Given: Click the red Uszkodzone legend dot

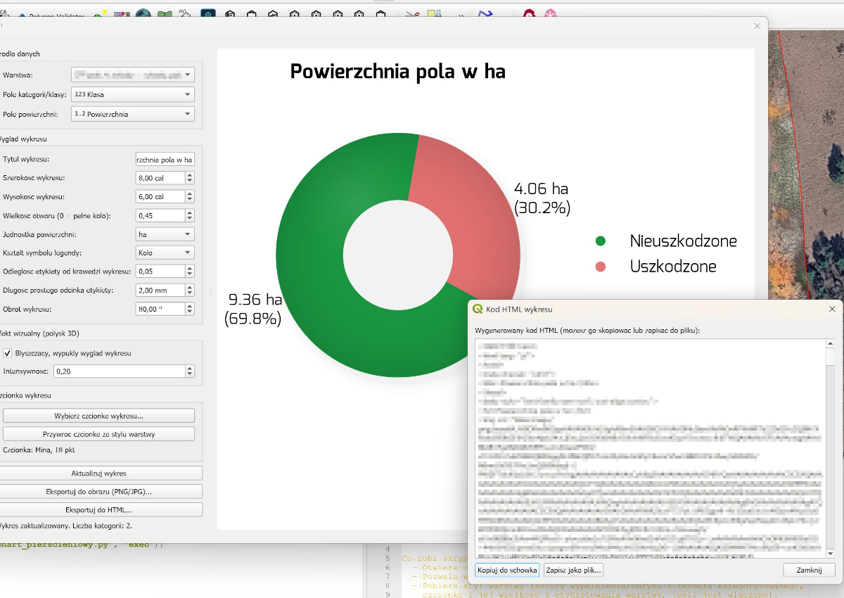Looking at the screenshot, I should coord(600,267).
